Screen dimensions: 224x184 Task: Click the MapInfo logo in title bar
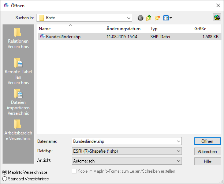(x=6, y=5)
